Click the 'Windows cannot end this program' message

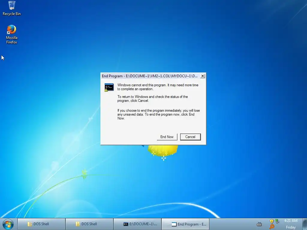point(158,87)
